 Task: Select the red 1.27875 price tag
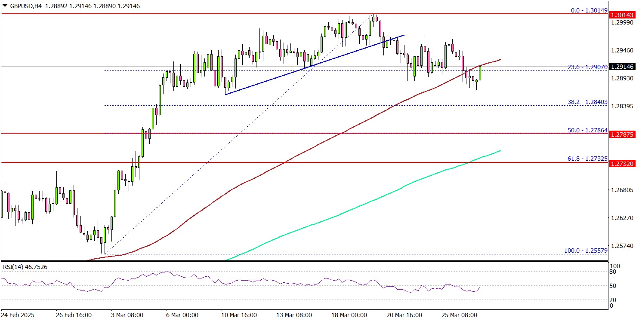point(623,135)
